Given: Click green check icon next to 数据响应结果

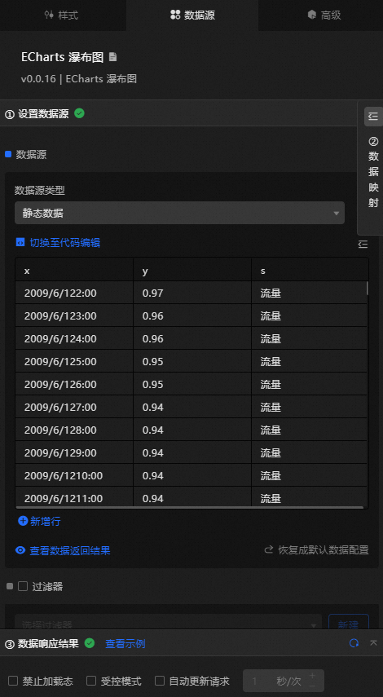Looking at the screenshot, I should click(x=90, y=642).
